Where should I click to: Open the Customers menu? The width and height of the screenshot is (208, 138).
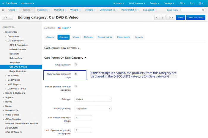[x=43, y=10]
